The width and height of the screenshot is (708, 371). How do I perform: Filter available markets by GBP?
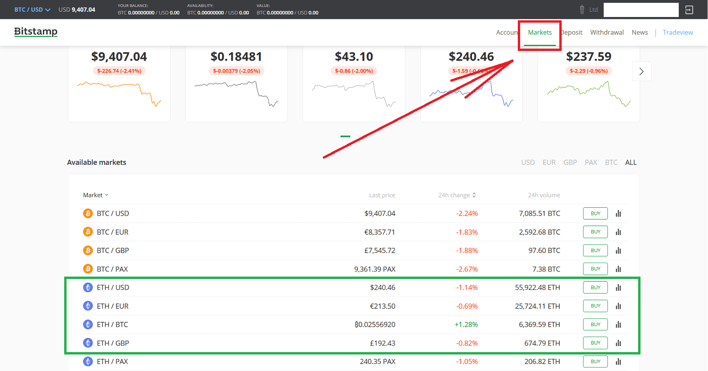coord(570,162)
